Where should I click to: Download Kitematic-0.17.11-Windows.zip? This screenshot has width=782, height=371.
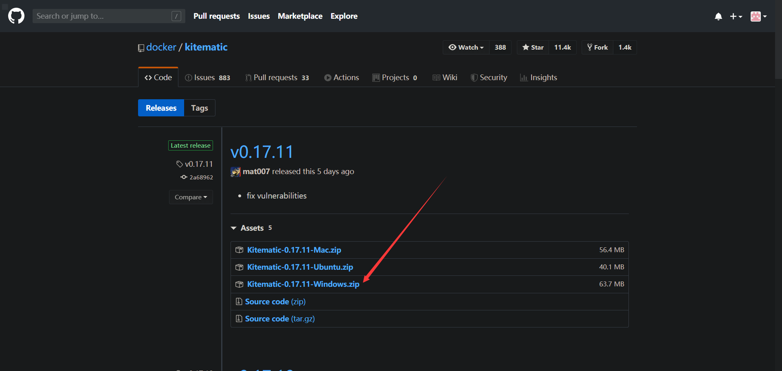[x=303, y=284]
